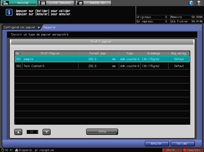Go to the previous page with the up arrow
Image resolution: width=204 pixels, height=152 pixels.
coord(18,132)
